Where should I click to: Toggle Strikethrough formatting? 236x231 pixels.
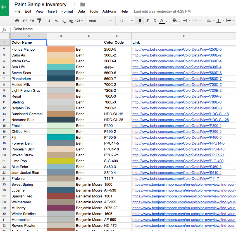click(154, 21)
